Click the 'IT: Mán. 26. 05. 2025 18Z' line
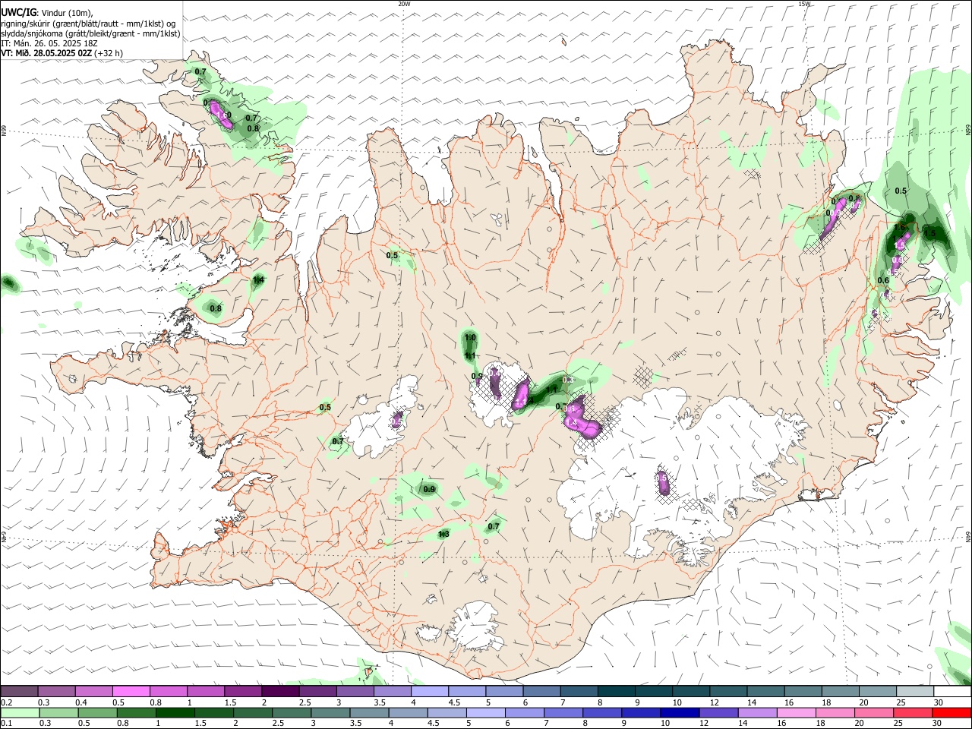This screenshot has height=729, width=972. pos(49,43)
